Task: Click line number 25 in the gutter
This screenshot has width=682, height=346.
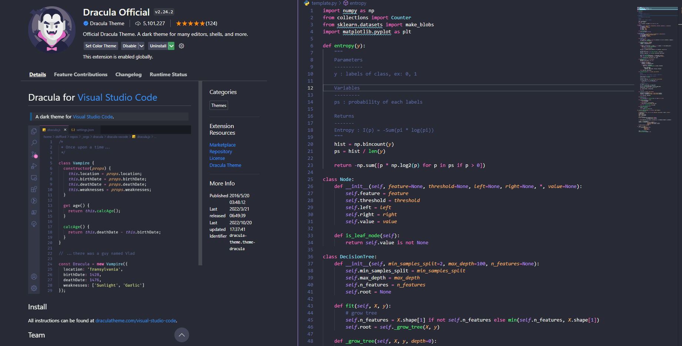Action: (310, 179)
